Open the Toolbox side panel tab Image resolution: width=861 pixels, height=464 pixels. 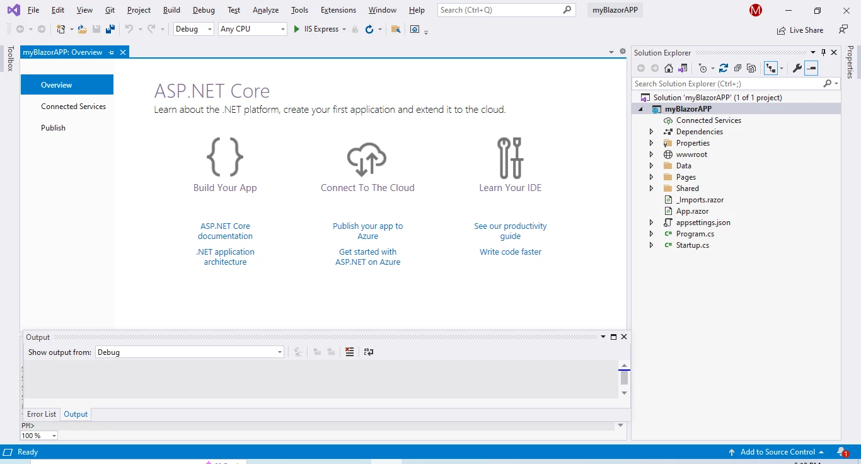pos(10,59)
